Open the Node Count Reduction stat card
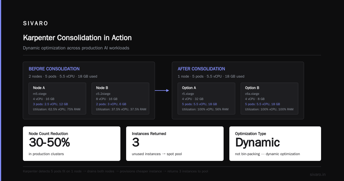This screenshot has height=181, width=344. tap(72, 144)
